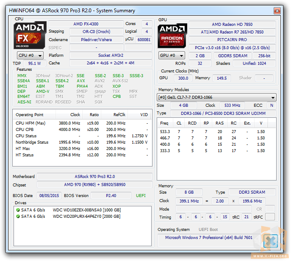The height and width of the screenshot is (261, 291).
Task: Click the AMD FX-4300 CPU name field
Action: pyautogui.click(x=86, y=24)
